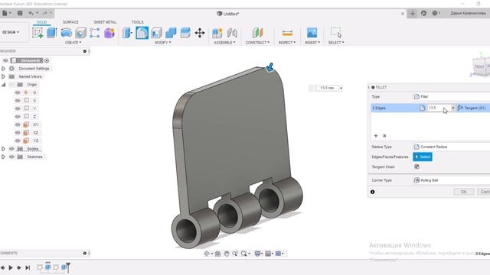Click the fillet info icon
The width and height of the screenshot is (490, 275).
(373, 192)
